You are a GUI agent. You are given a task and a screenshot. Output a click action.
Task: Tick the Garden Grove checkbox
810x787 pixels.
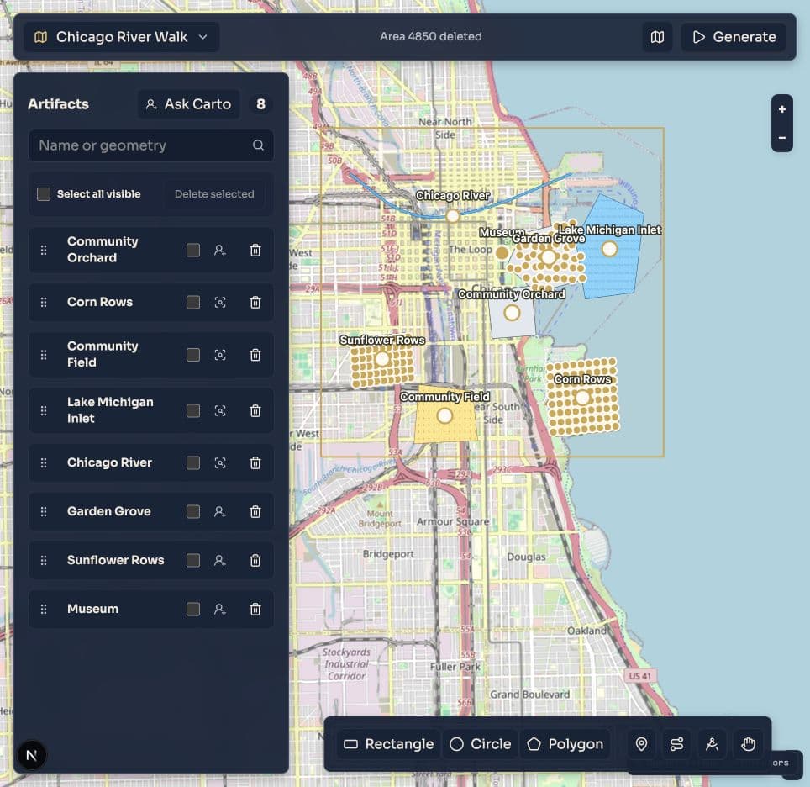pos(193,511)
